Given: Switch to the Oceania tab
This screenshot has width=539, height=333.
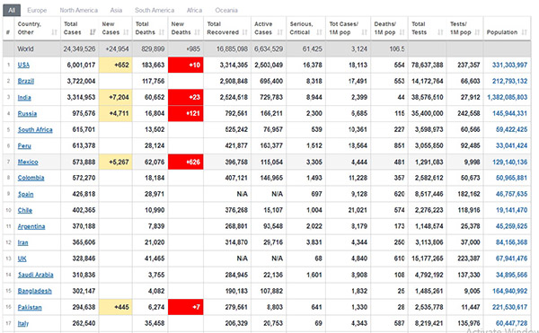Looking at the screenshot, I should point(226,10).
